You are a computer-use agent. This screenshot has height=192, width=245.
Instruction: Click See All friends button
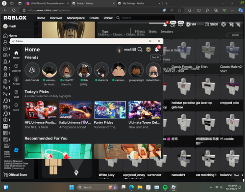click(x=155, y=57)
